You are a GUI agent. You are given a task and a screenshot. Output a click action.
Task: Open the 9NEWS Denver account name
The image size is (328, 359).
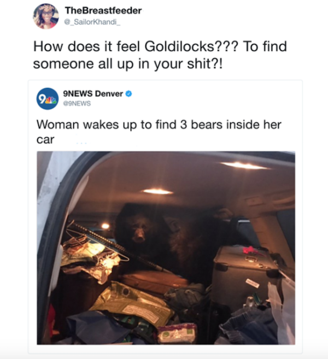(93, 93)
